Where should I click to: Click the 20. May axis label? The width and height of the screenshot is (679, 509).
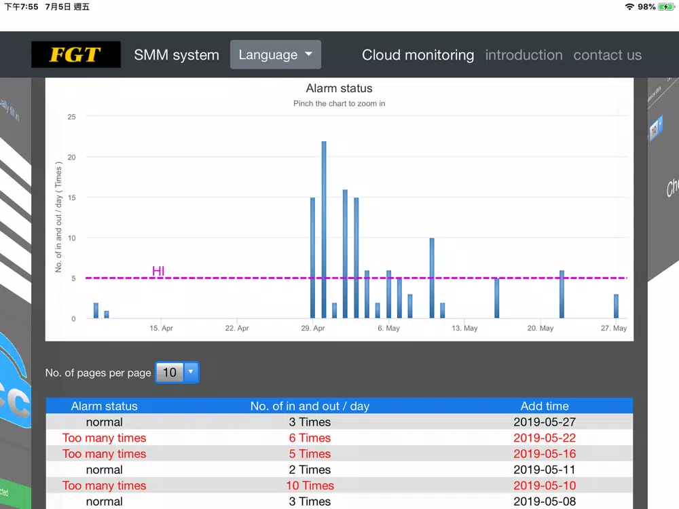540,328
